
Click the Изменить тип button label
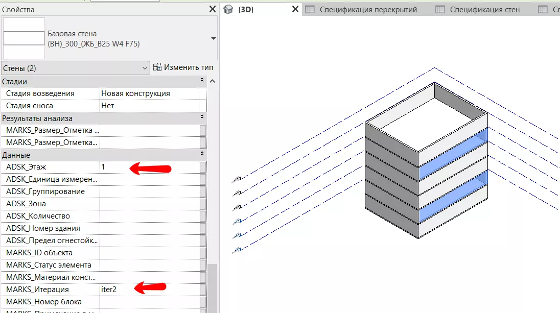click(189, 67)
